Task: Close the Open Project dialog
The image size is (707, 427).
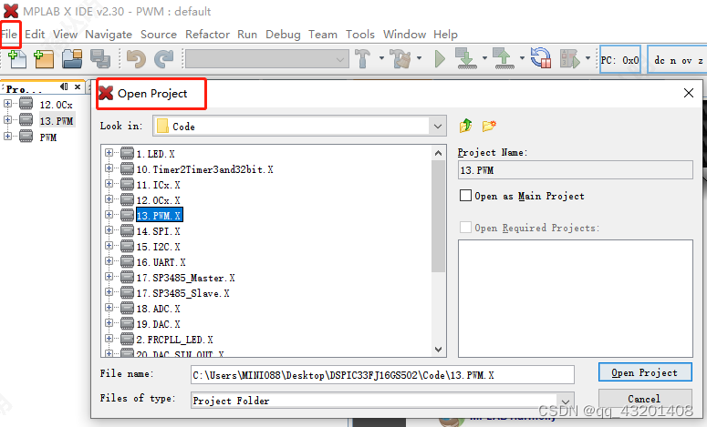Action: point(689,93)
